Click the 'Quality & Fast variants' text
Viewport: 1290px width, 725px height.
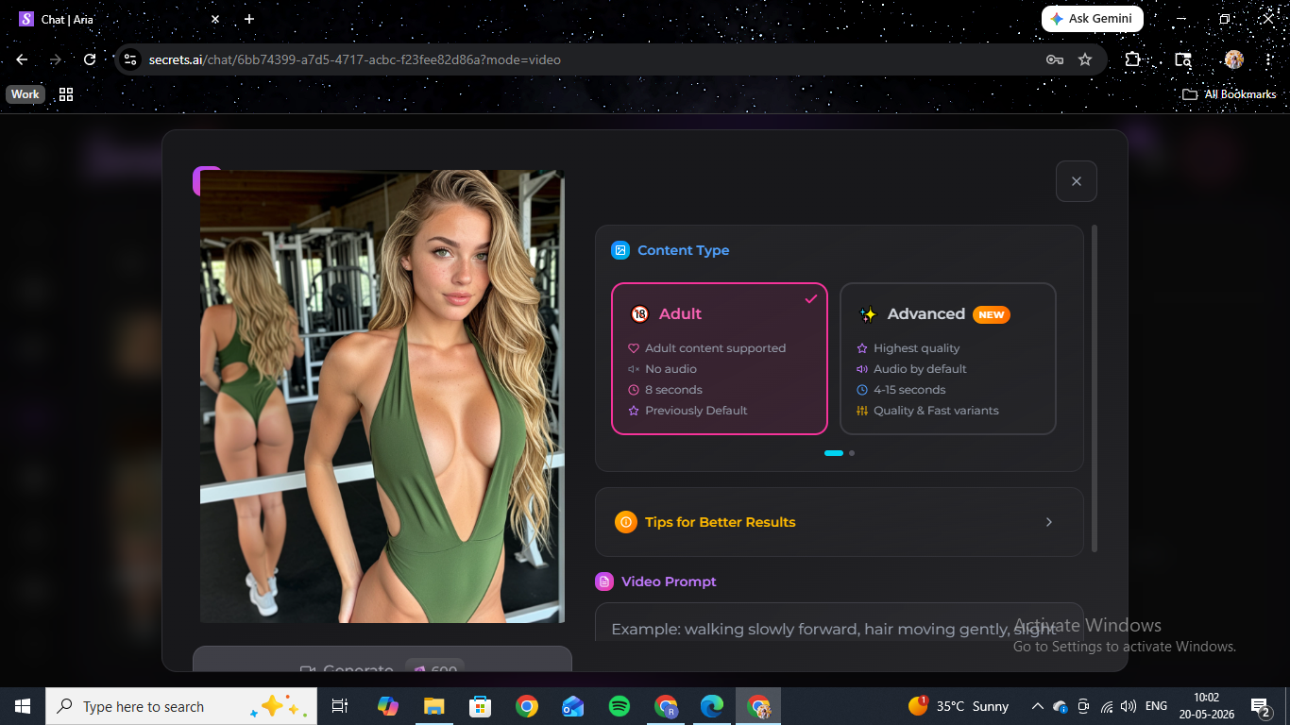click(936, 411)
